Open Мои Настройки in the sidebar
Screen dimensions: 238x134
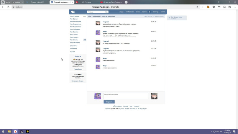pos(75,43)
